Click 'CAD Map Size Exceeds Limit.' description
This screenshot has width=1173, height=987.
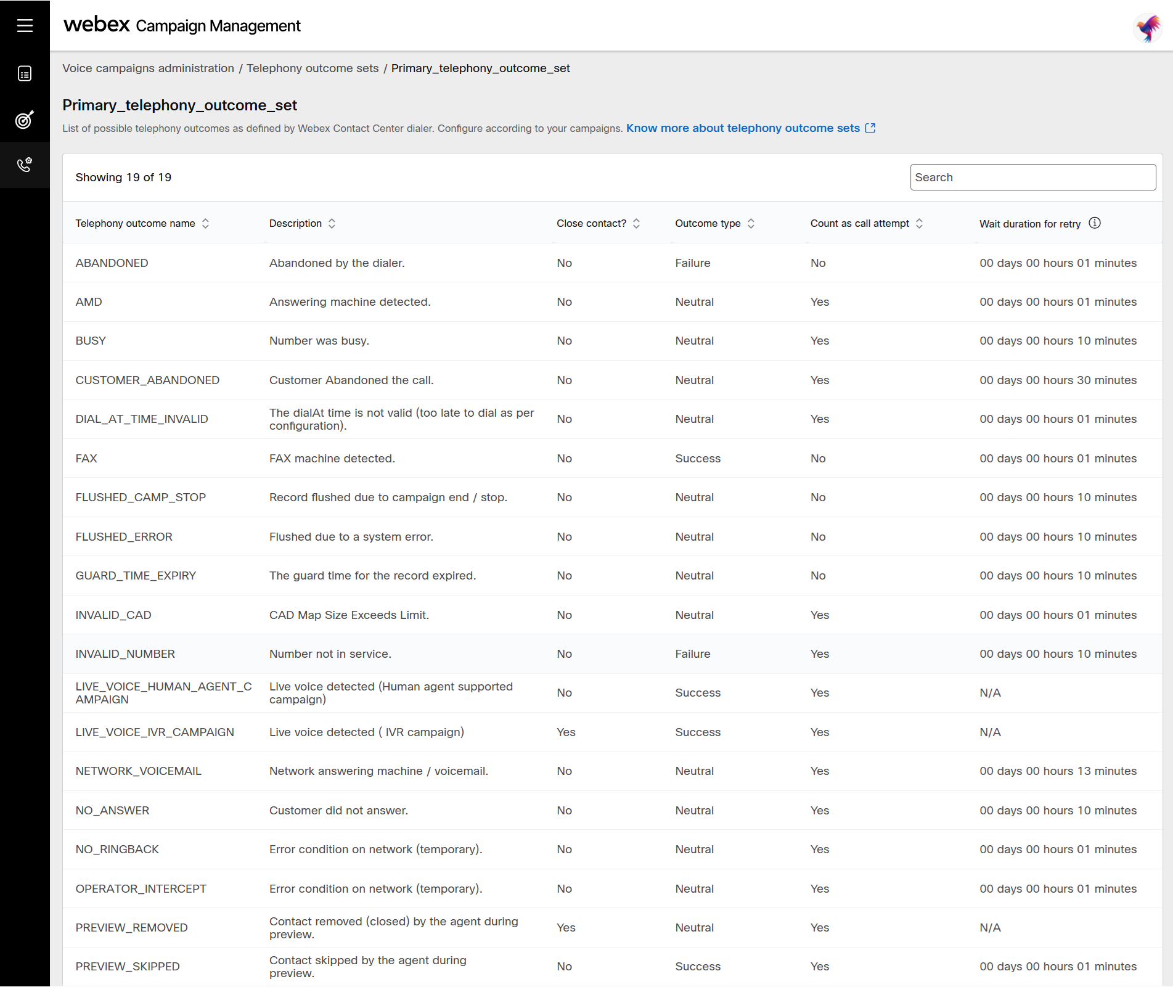point(349,615)
